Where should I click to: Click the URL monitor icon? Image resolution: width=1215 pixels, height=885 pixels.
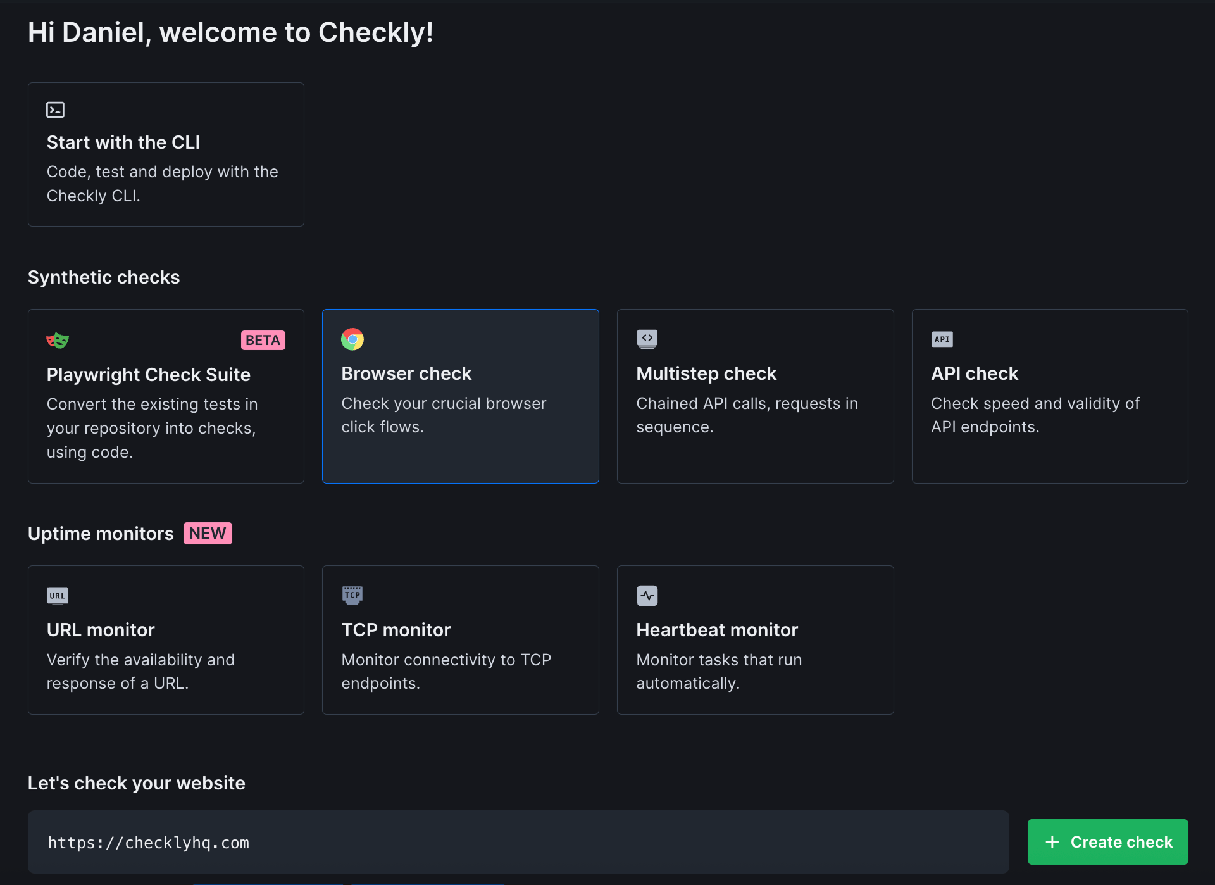58,596
